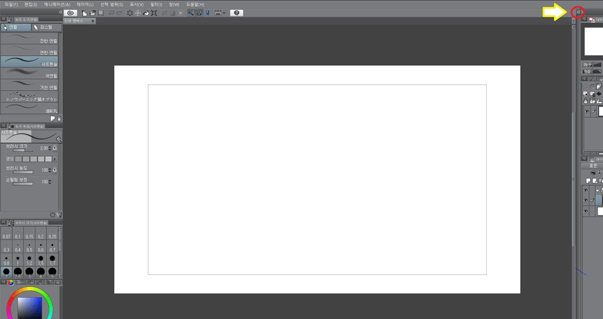603x319 pixels.
Task: Open the 애니메이션(A) menu
Action: coord(57,4)
